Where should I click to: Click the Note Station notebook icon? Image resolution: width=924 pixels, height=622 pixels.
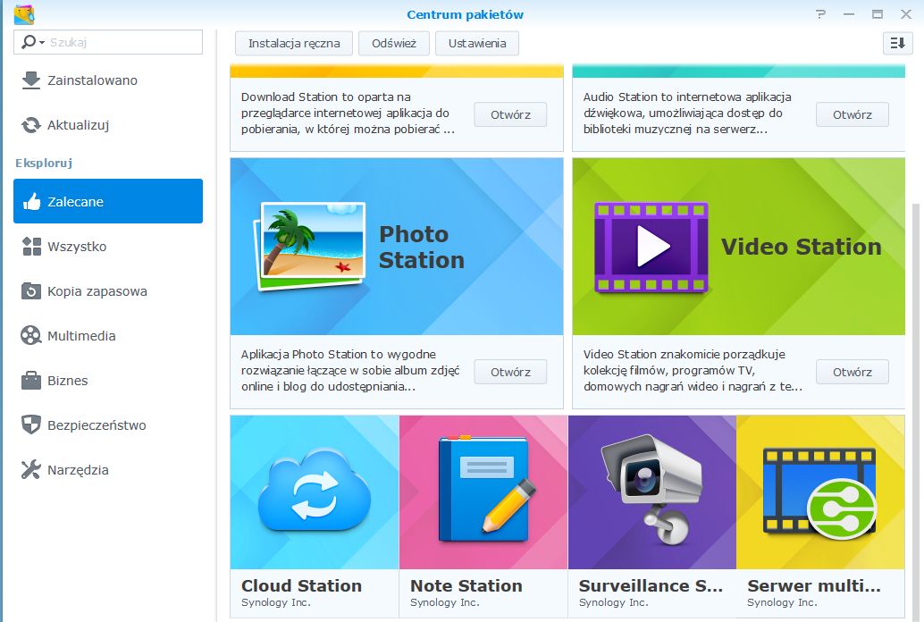pyautogui.click(x=486, y=489)
